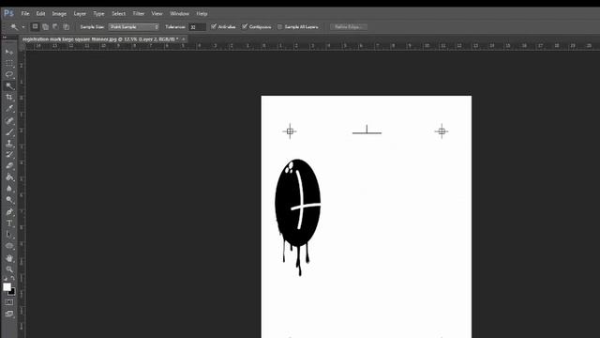Select the Ellipse shape tool
The image size is (600, 338).
point(9,246)
